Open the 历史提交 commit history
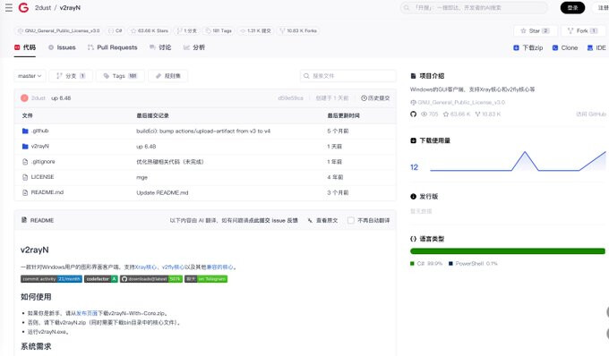This screenshot has height=356, width=609. tap(375, 98)
